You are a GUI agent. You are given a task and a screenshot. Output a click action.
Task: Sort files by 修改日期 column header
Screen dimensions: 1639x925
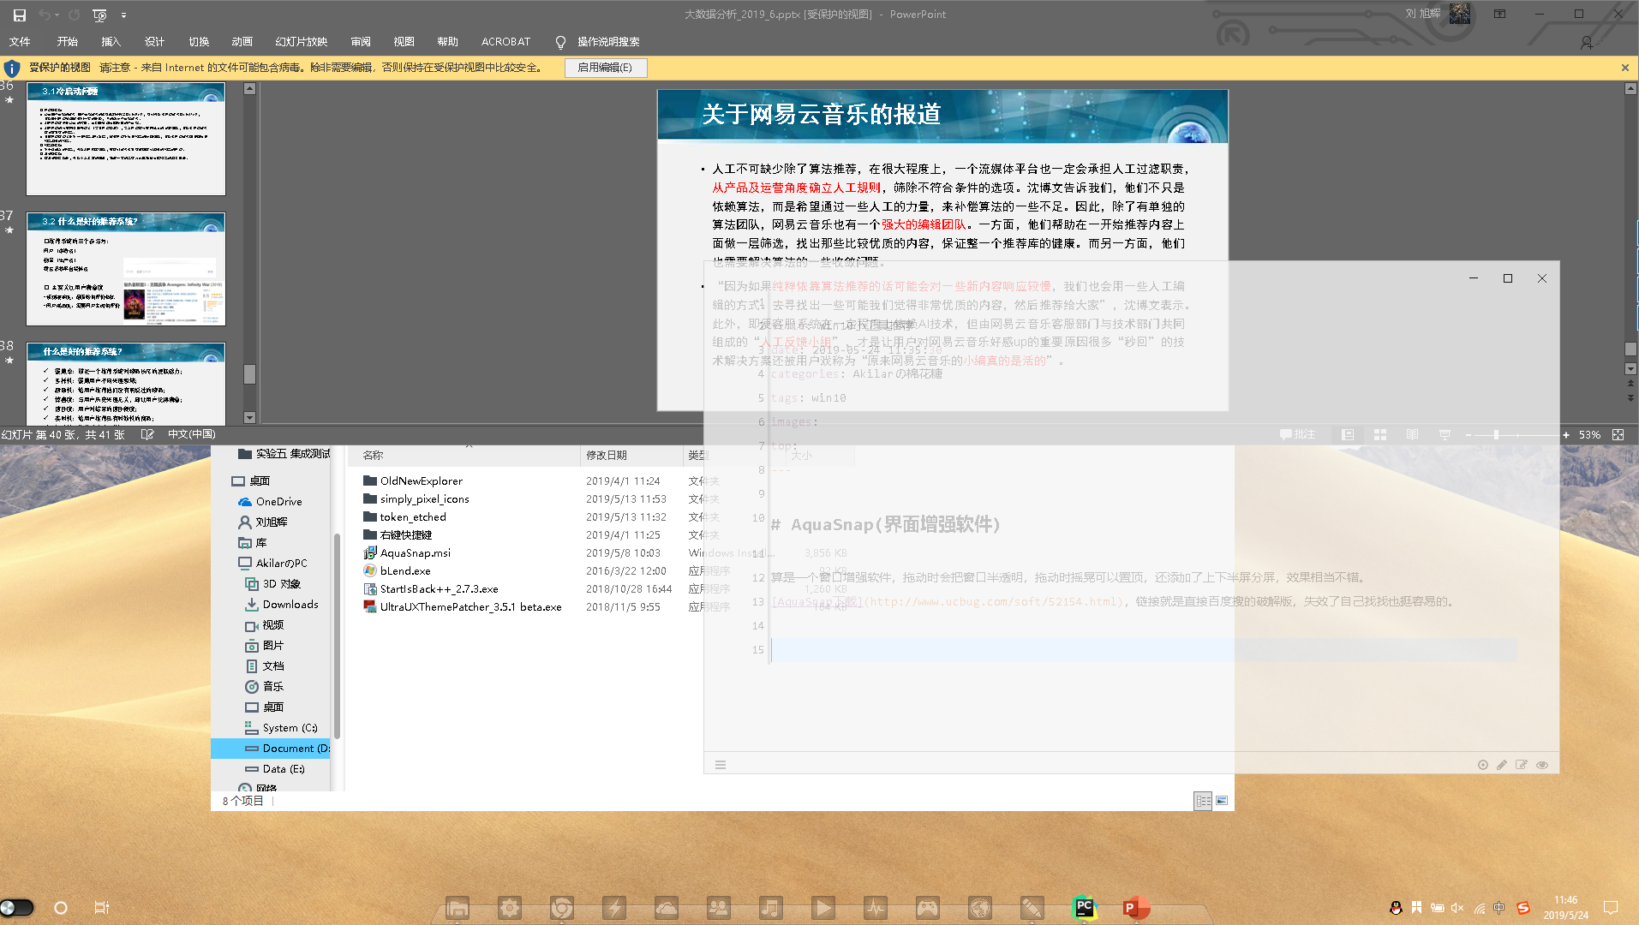[x=607, y=456]
